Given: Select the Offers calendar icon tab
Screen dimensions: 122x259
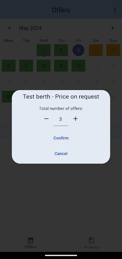Looking at the screenshot, I should (30, 243).
